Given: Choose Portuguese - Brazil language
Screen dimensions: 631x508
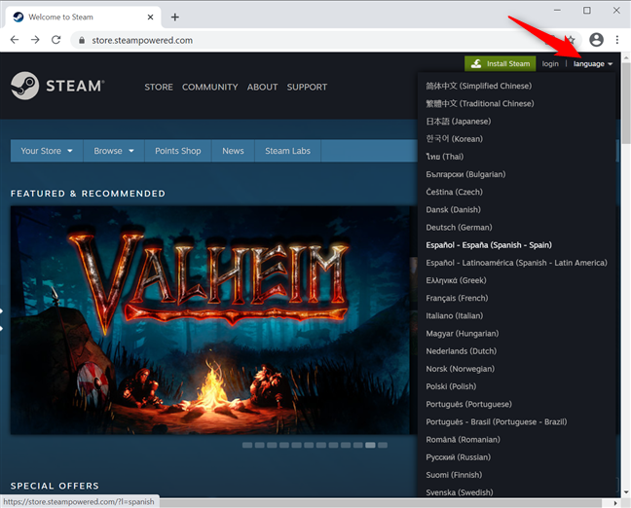Looking at the screenshot, I should (x=497, y=422).
